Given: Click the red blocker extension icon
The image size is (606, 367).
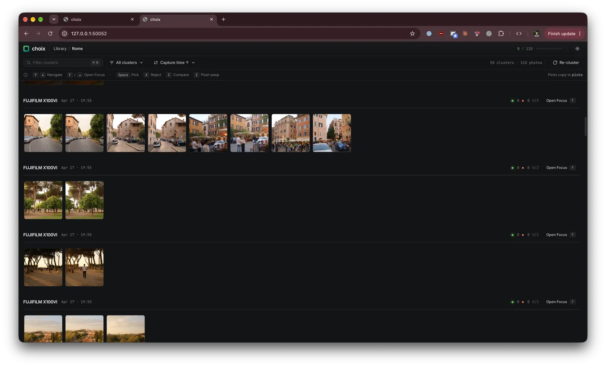Looking at the screenshot, I should click(441, 34).
